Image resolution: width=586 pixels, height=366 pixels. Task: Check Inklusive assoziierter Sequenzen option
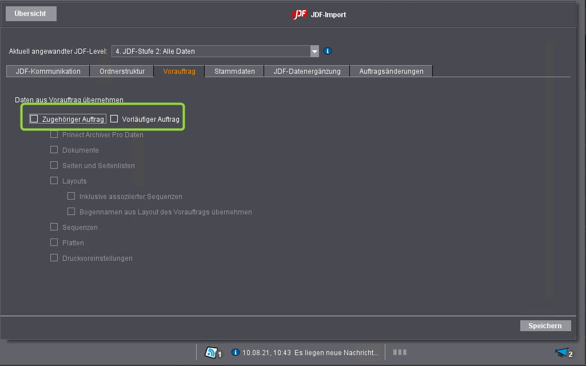click(x=71, y=196)
